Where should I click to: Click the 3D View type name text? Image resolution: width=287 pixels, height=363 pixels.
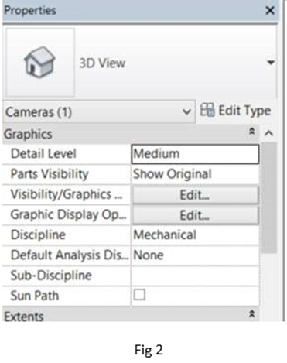click(102, 63)
